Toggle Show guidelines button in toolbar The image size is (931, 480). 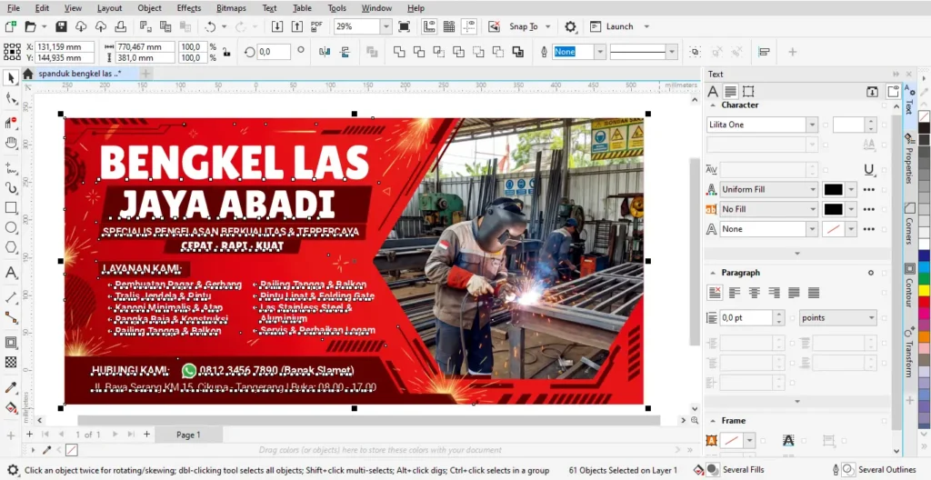pyautogui.click(x=469, y=26)
